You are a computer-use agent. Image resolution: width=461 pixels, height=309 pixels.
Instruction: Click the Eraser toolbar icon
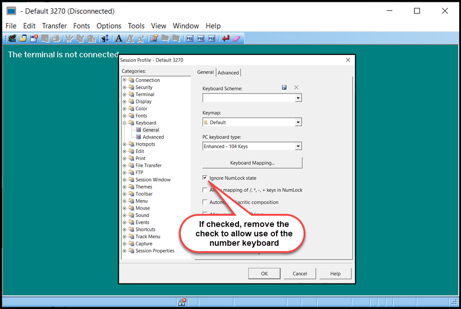coord(235,38)
